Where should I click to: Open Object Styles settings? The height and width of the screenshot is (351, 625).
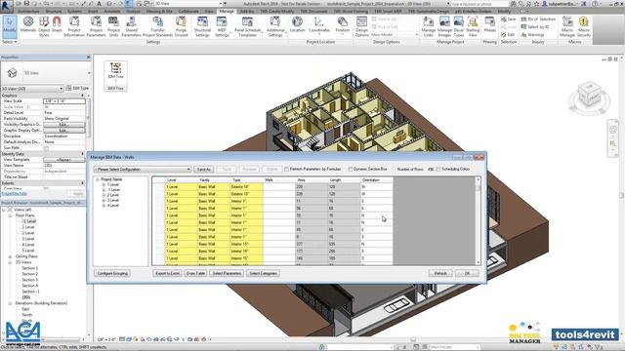[44, 26]
